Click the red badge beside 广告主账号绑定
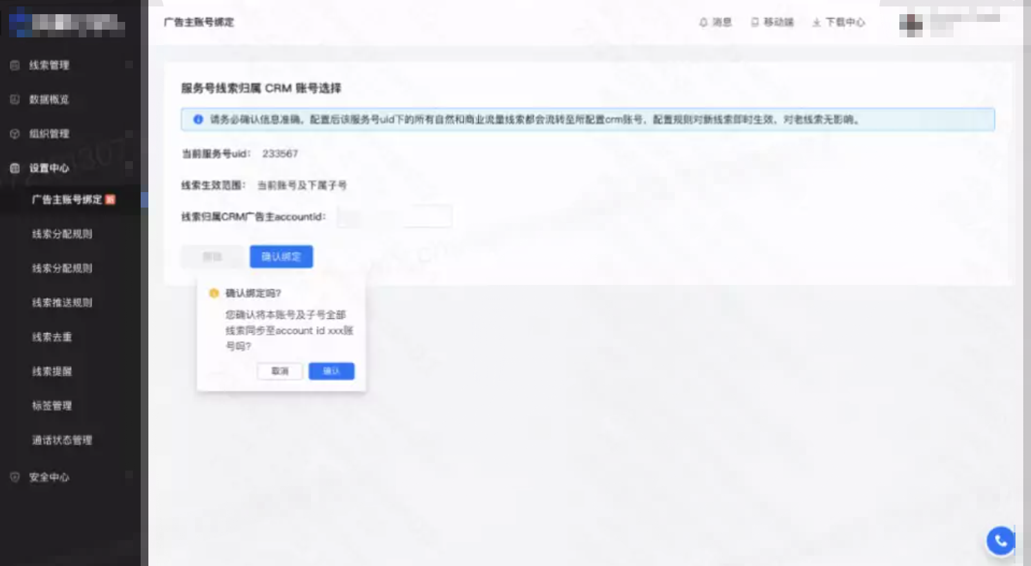The width and height of the screenshot is (1031, 566). coord(110,200)
